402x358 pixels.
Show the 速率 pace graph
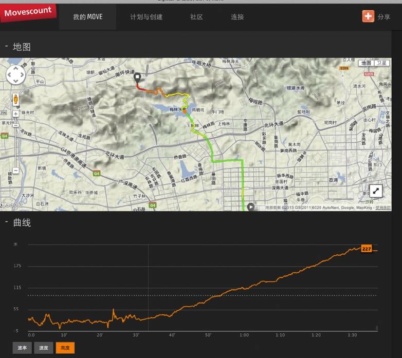point(22,348)
